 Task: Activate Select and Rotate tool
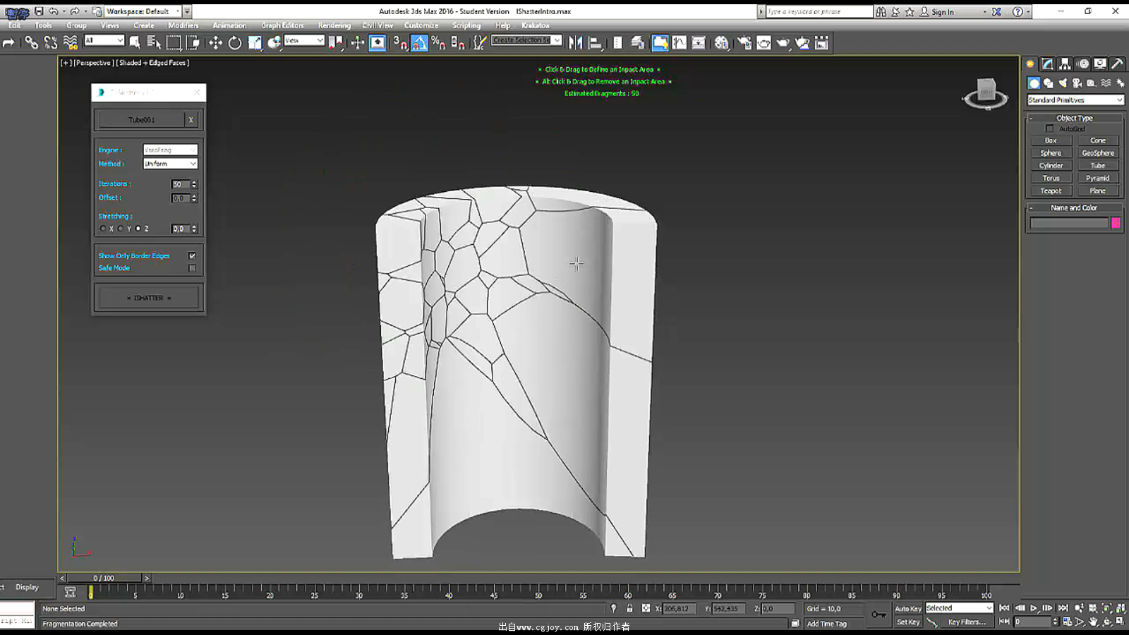[235, 43]
